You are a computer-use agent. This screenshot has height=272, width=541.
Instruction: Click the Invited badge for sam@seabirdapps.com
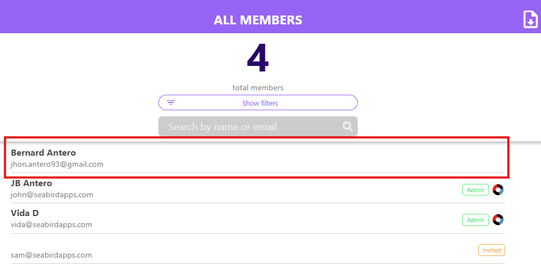(x=491, y=250)
